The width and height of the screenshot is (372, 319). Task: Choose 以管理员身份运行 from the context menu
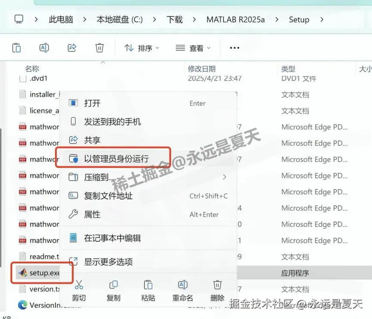point(116,158)
